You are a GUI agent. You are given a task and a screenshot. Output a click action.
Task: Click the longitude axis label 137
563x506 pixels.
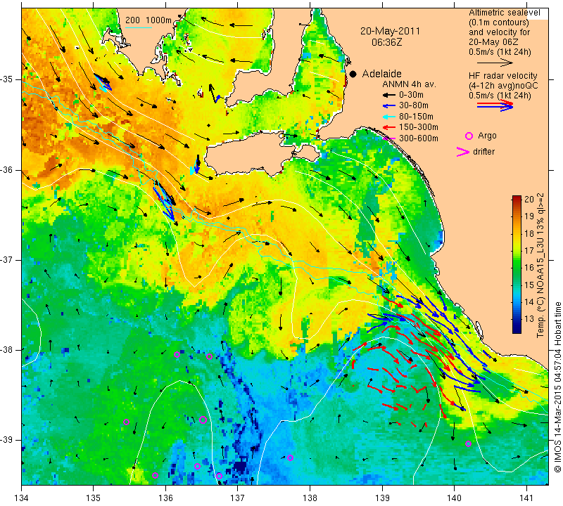pyautogui.click(x=237, y=498)
